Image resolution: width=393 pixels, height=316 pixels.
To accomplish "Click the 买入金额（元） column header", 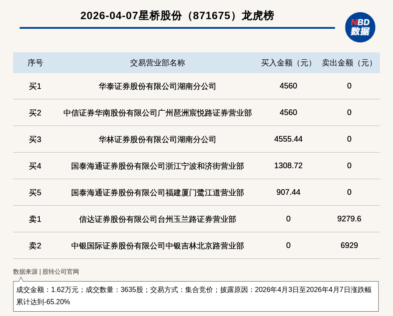I will click(288, 63).
